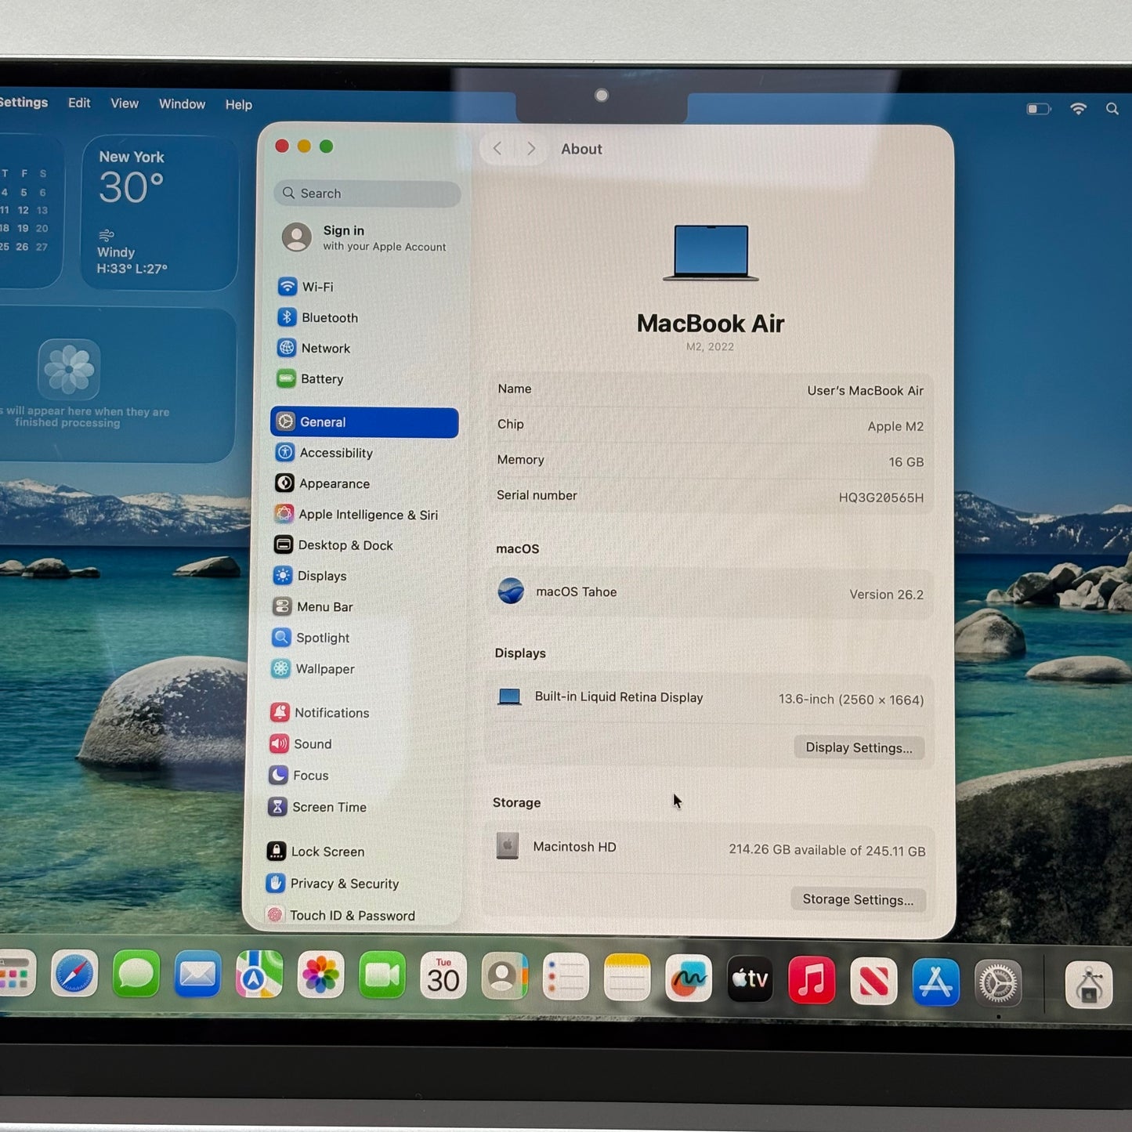The height and width of the screenshot is (1132, 1132).
Task: Open Wi-Fi settings in the sidebar
Action: click(317, 286)
